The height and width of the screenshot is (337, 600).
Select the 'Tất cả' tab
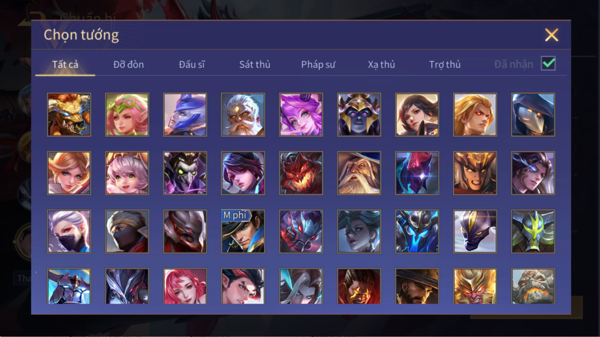(65, 64)
